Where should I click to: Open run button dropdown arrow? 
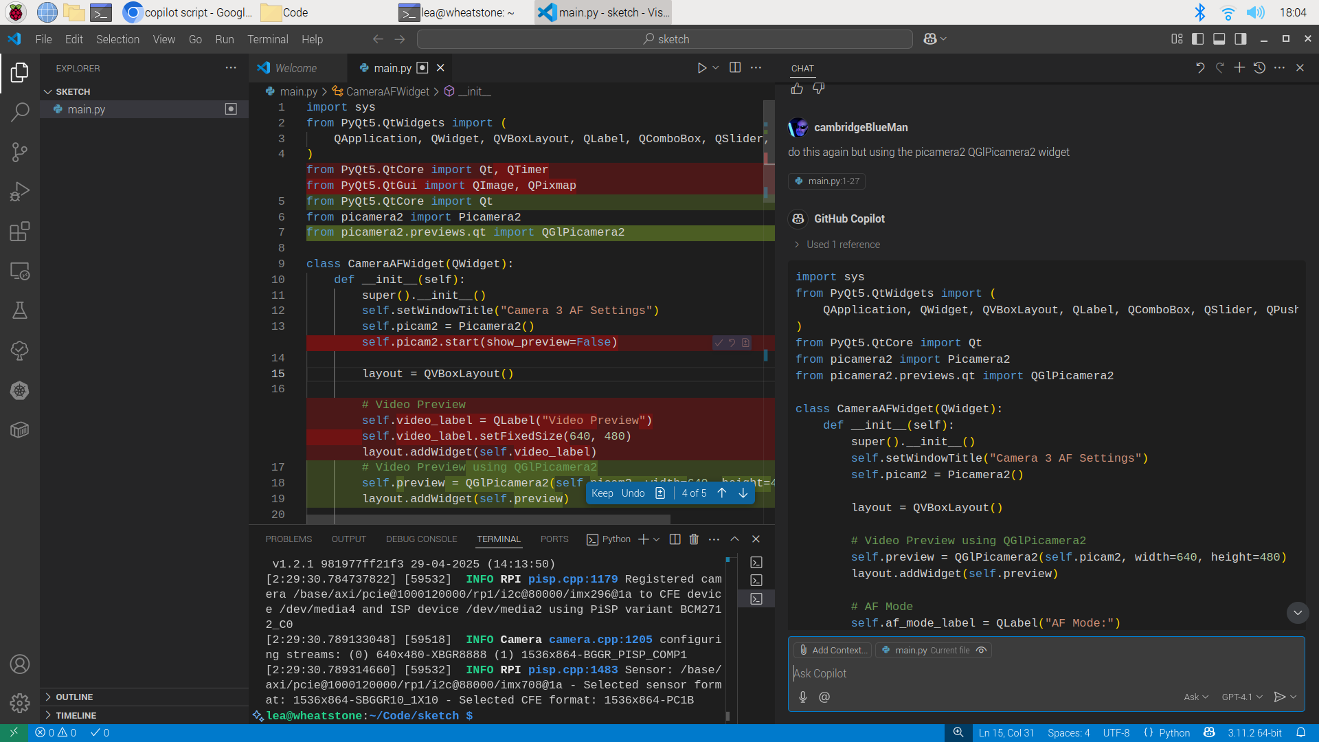tap(716, 68)
